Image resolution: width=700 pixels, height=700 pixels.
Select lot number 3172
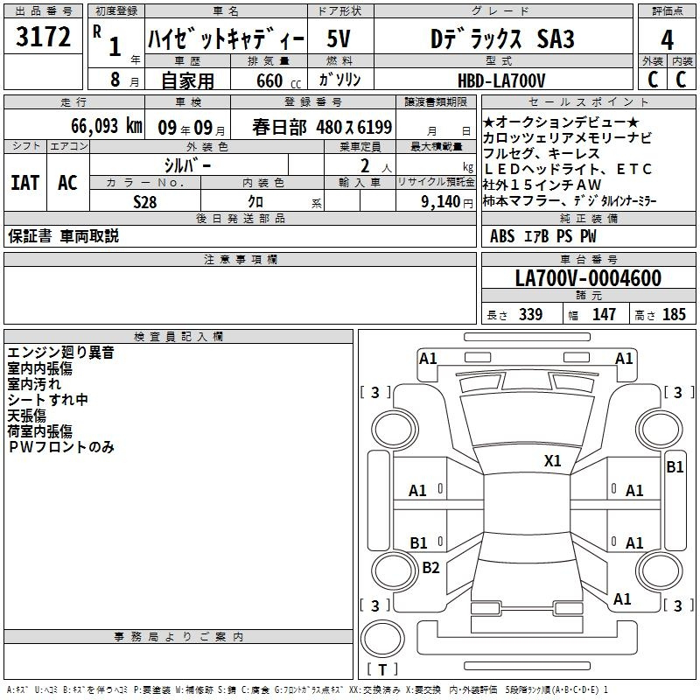[43, 38]
